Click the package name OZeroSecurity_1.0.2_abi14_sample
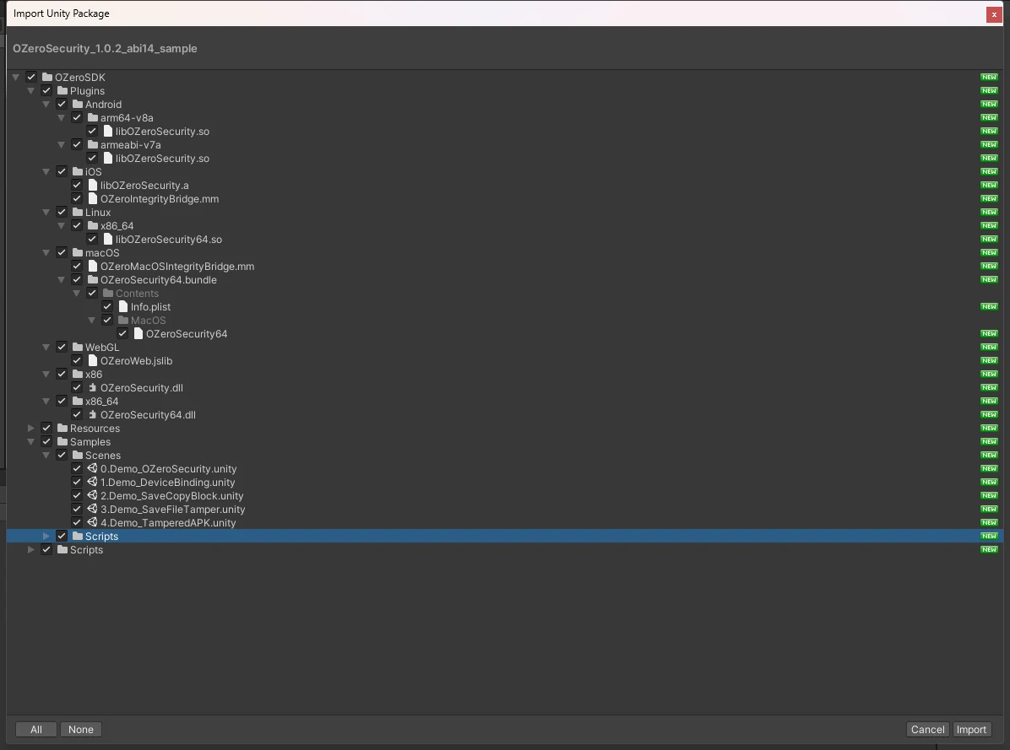The height and width of the screenshot is (750, 1010). tap(105, 48)
